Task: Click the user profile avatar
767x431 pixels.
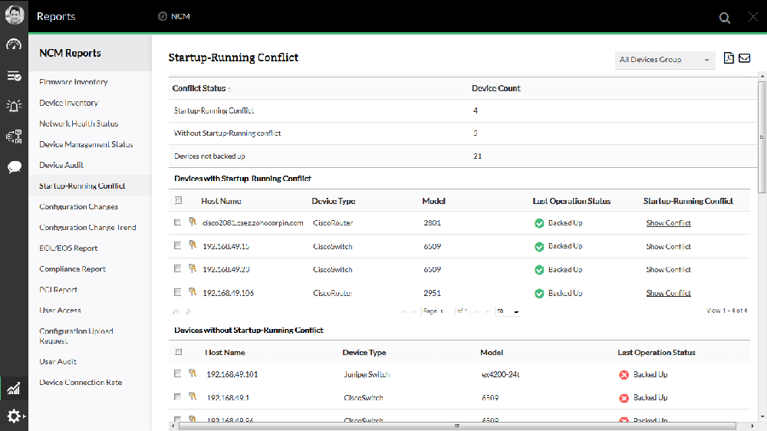Action: [x=14, y=15]
